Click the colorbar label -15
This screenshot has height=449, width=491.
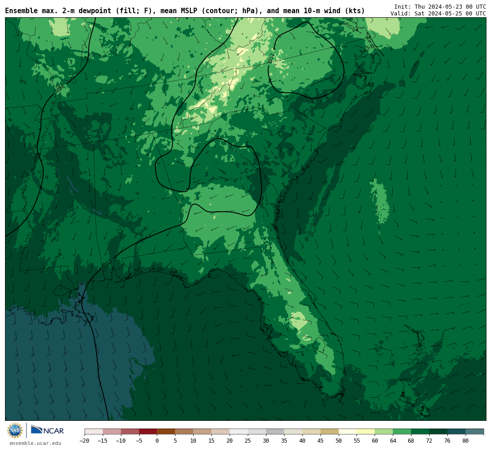pos(103,441)
